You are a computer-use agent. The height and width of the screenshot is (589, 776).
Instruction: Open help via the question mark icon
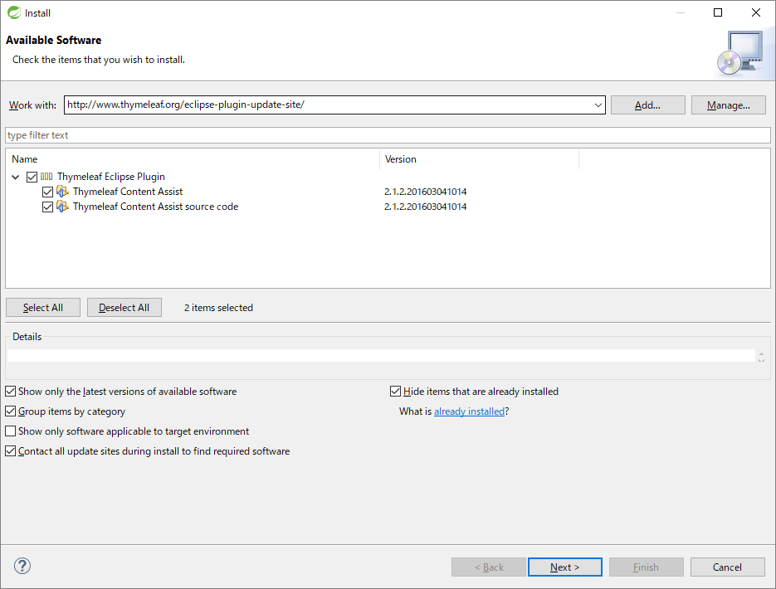22,566
